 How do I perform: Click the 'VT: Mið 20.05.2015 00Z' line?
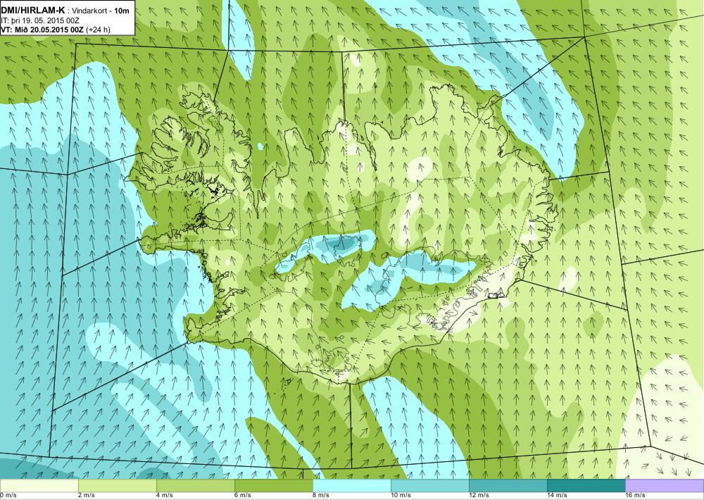[42, 30]
